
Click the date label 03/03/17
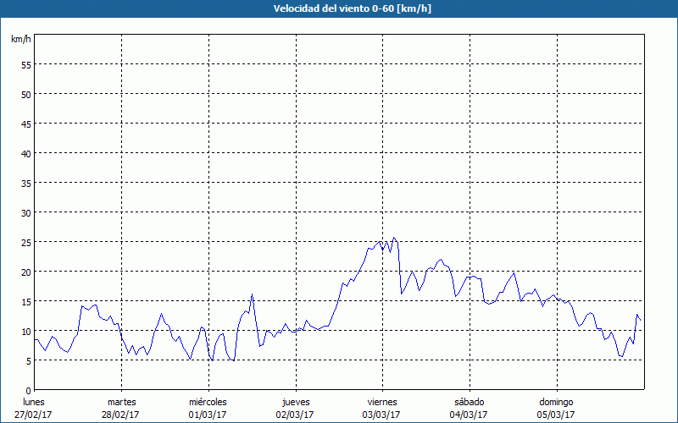click(x=382, y=415)
